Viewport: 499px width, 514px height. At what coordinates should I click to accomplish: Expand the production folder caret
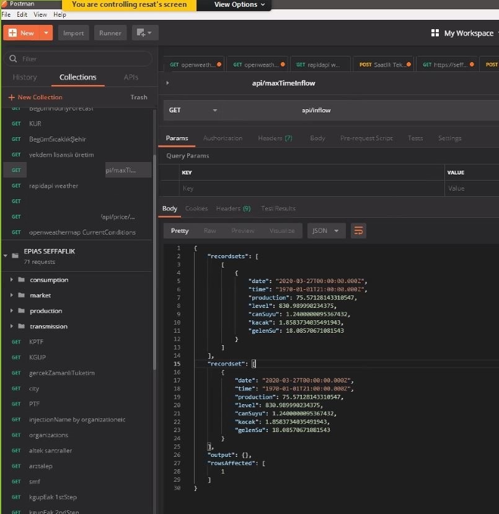point(12,311)
